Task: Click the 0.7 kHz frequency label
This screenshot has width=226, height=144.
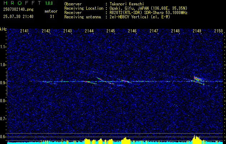Action: pos(3,119)
